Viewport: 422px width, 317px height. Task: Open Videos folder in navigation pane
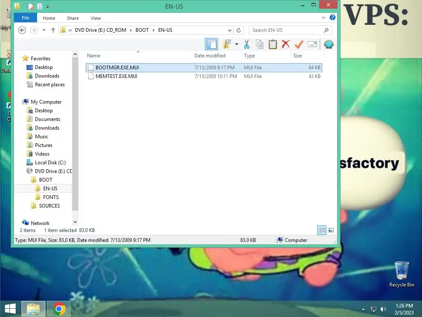42,154
